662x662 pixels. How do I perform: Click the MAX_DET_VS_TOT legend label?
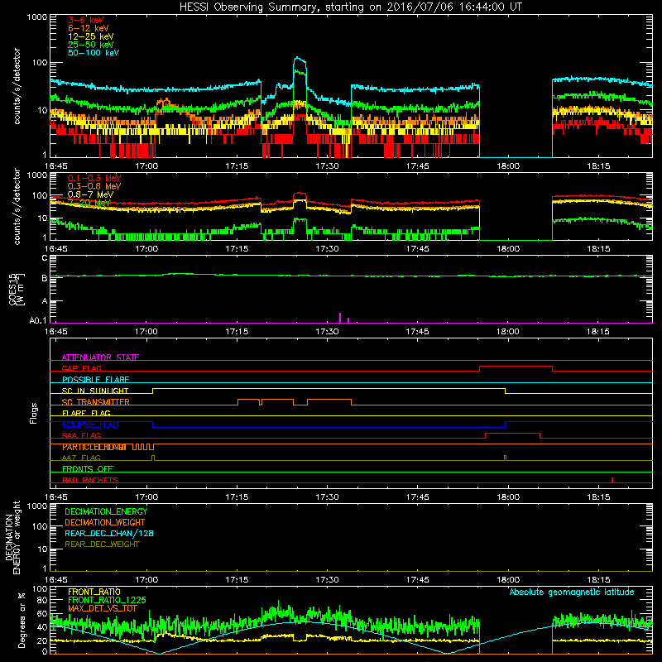[103, 608]
